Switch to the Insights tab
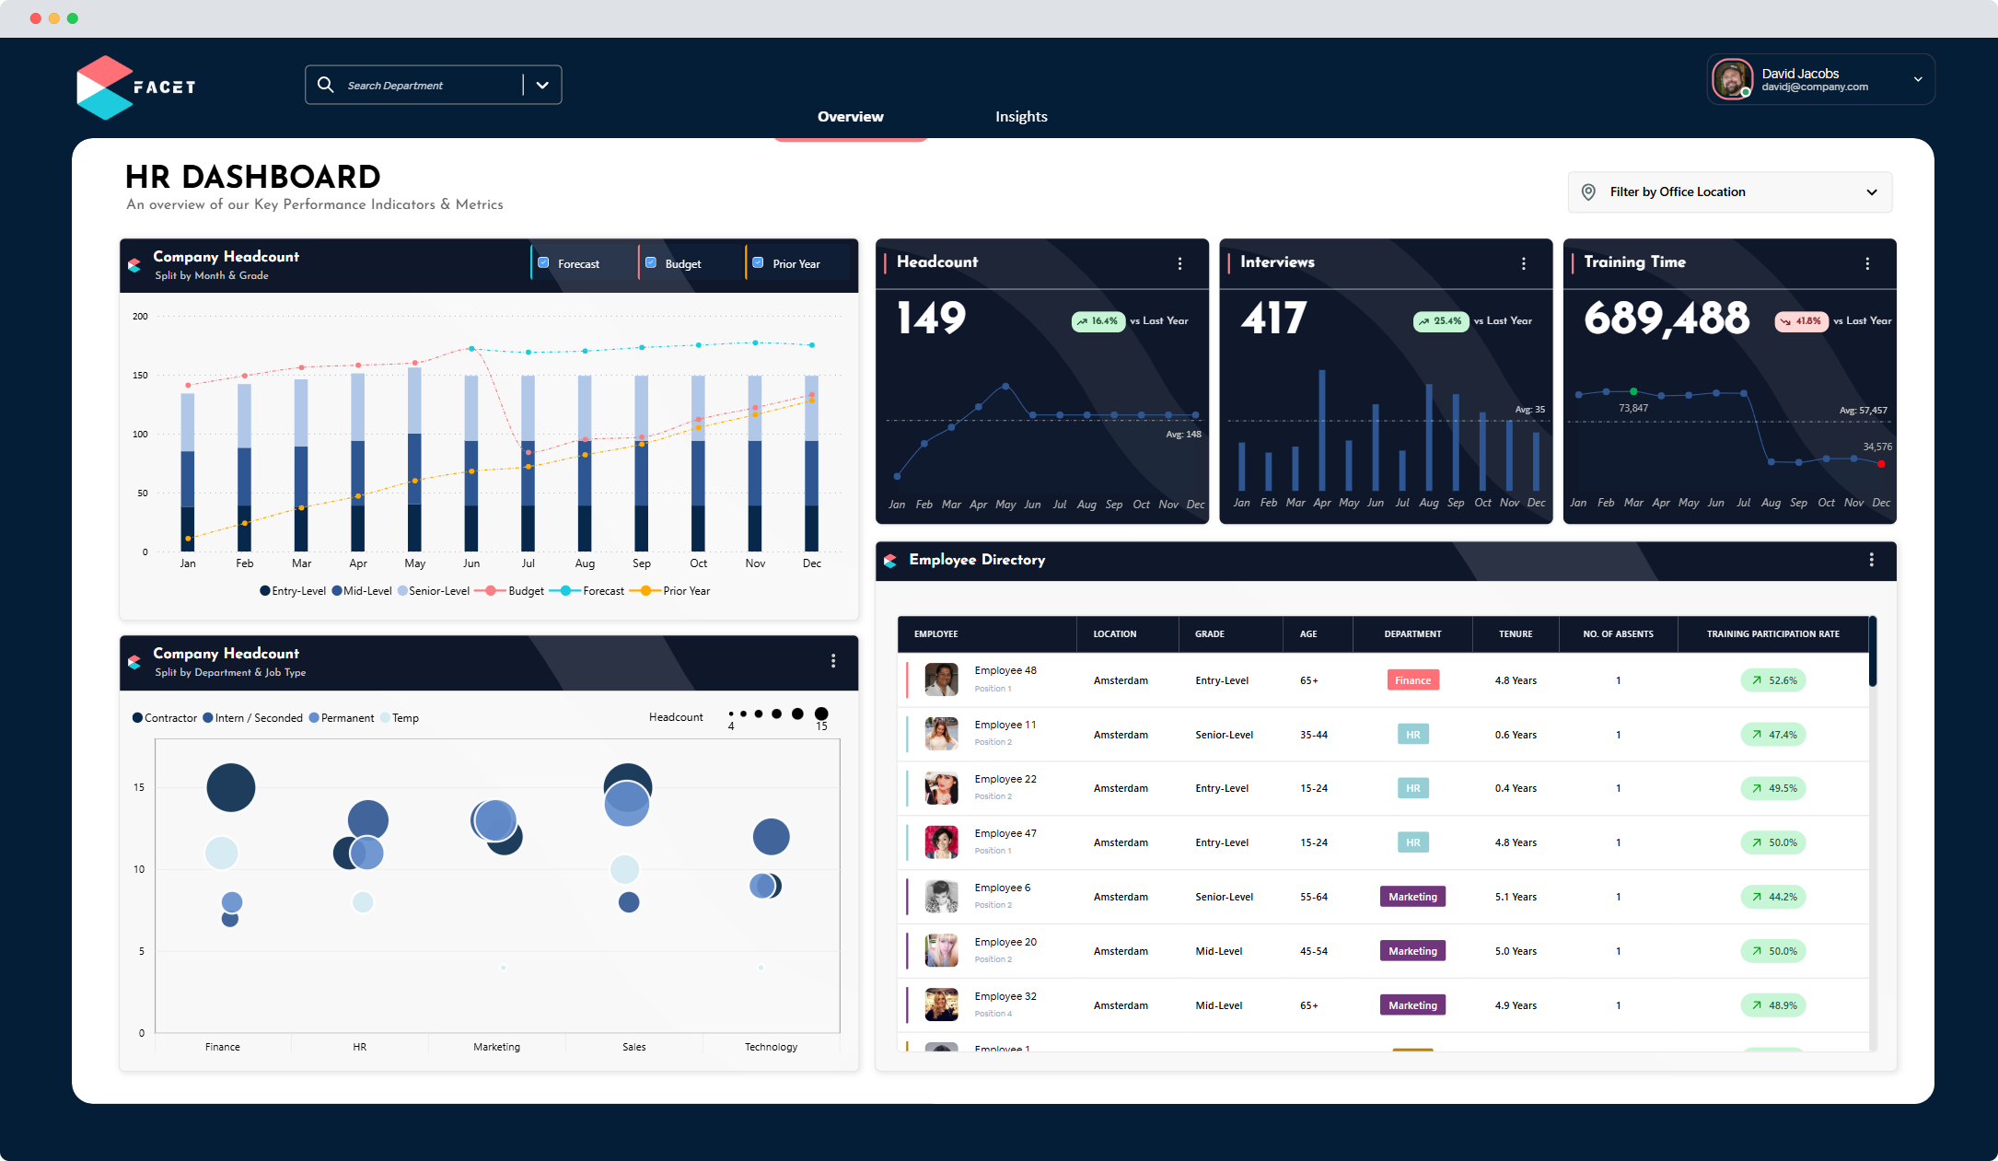This screenshot has height=1161, width=1998. tap(1021, 116)
